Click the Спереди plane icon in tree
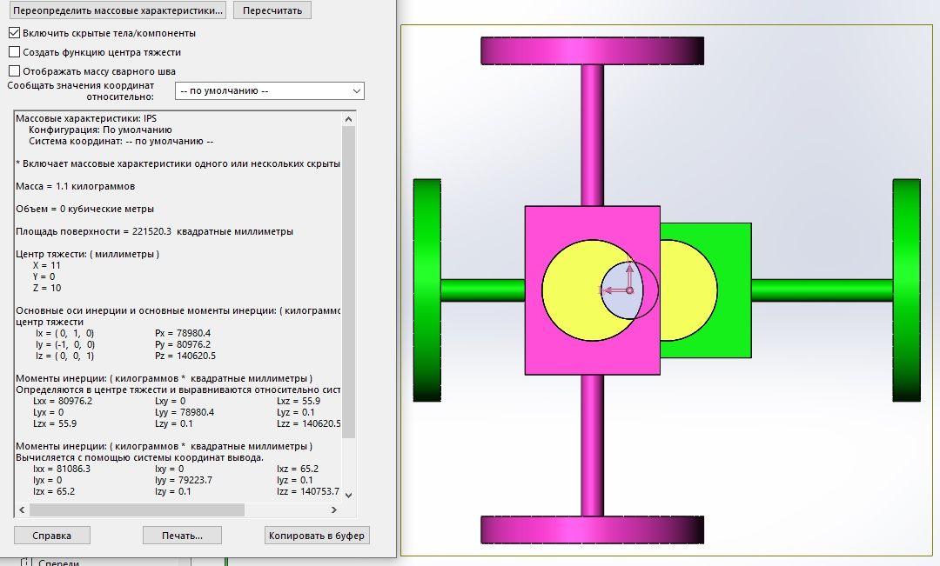 (26, 563)
